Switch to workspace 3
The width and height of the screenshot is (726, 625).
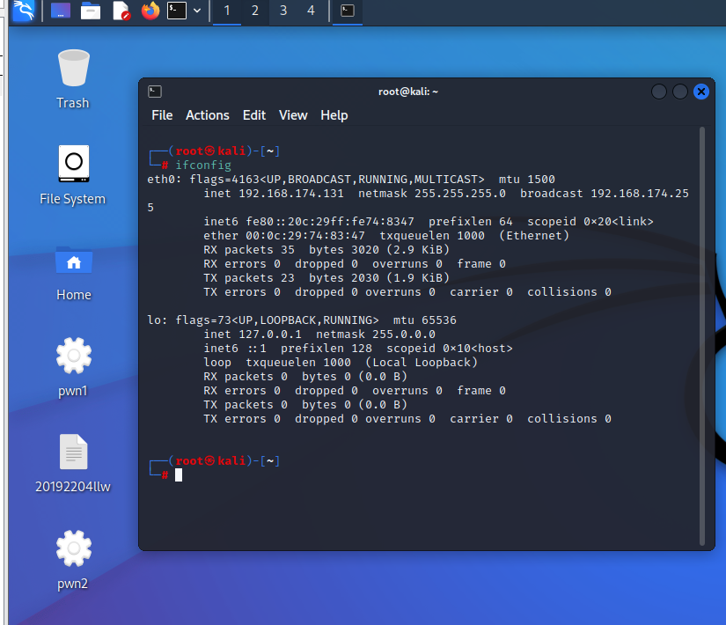pyautogui.click(x=283, y=11)
